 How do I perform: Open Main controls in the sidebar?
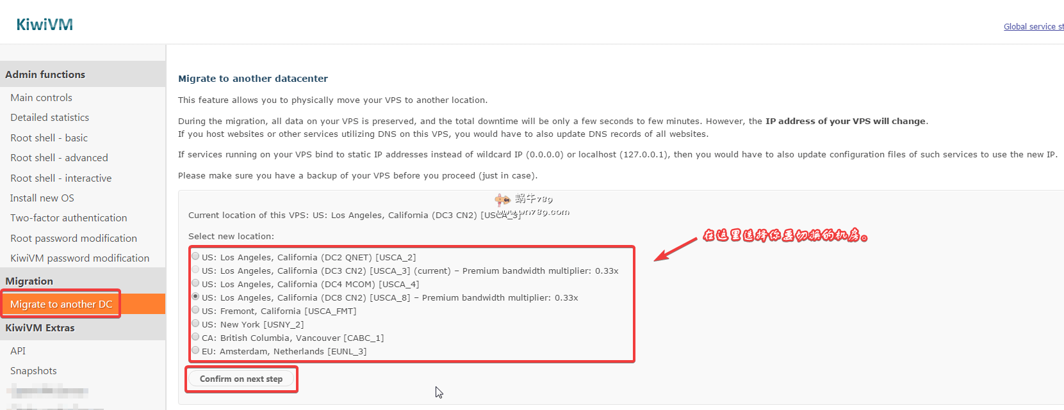pyautogui.click(x=41, y=98)
